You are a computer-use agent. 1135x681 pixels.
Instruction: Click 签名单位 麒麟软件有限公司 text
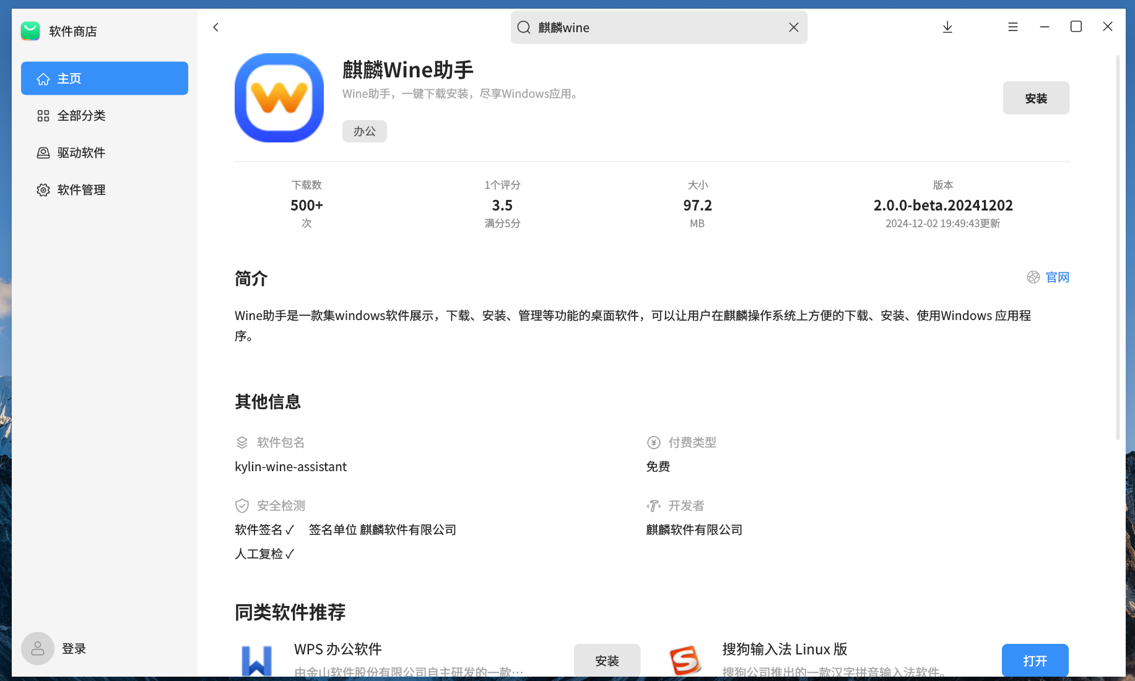tap(383, 530)
